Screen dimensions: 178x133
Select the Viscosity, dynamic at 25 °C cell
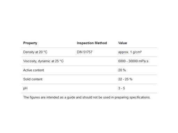(43, 61)
